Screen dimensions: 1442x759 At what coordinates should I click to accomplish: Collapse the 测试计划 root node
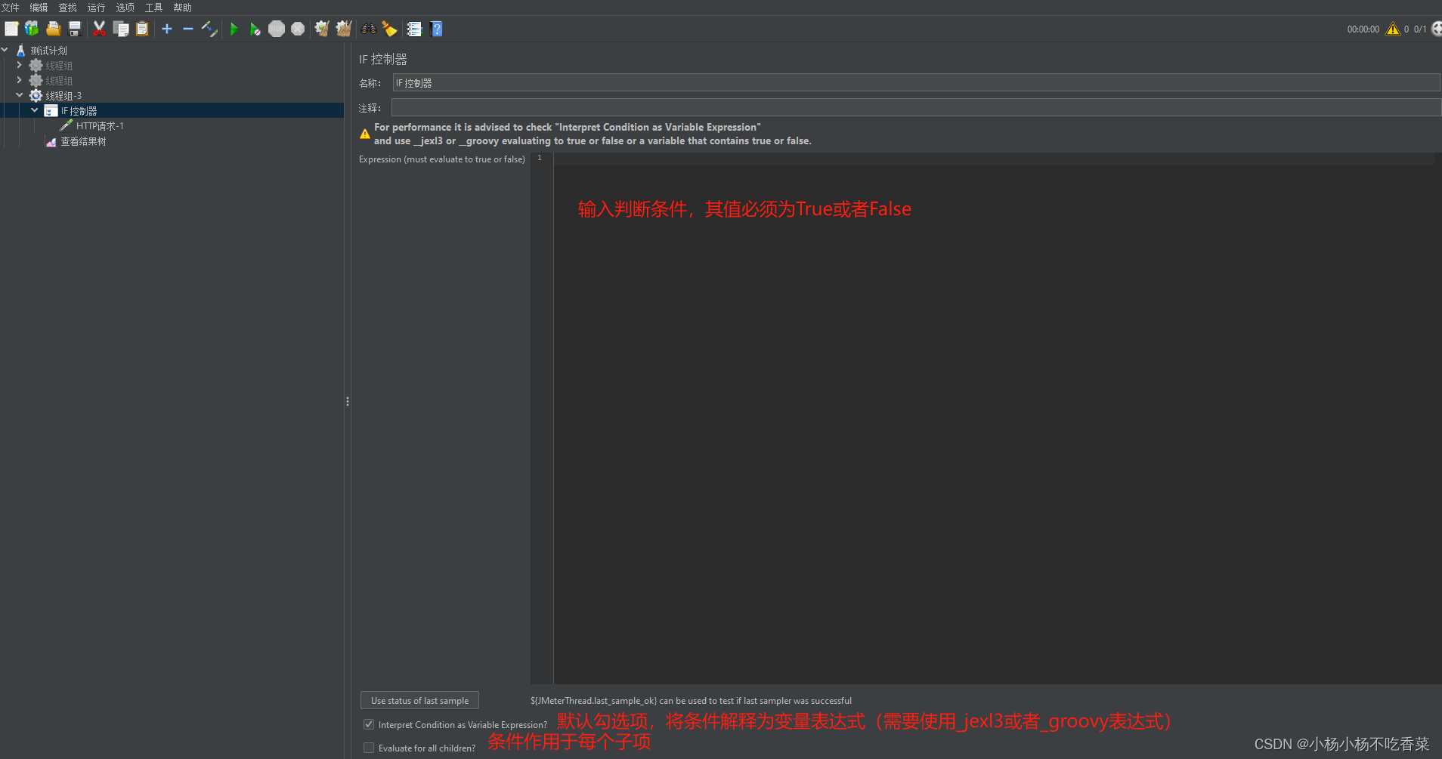[5, 50]
